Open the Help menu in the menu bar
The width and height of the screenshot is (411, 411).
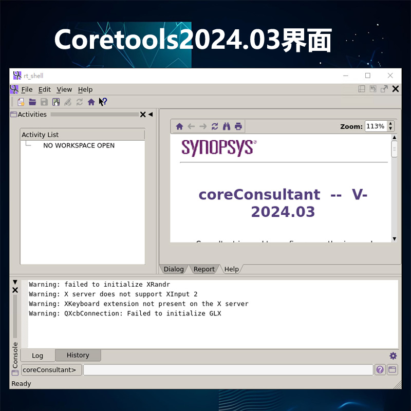click(85, 89)
